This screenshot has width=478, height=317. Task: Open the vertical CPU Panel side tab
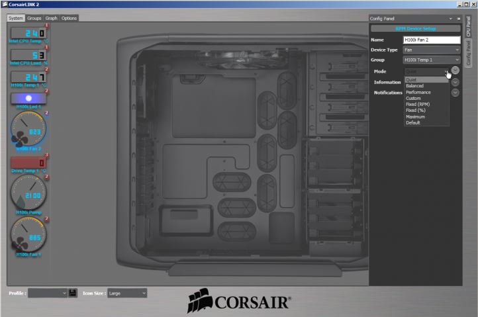click(468, 26)
